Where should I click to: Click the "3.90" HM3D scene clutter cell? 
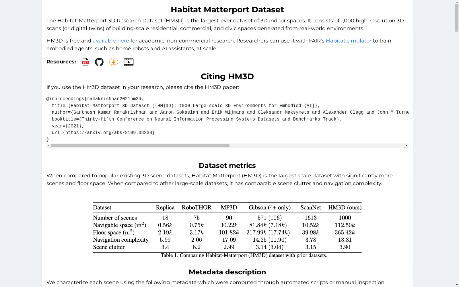point(345,247)
